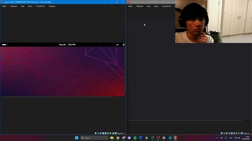Open Устройства menu in left VirtualBox window

[40, 6]
